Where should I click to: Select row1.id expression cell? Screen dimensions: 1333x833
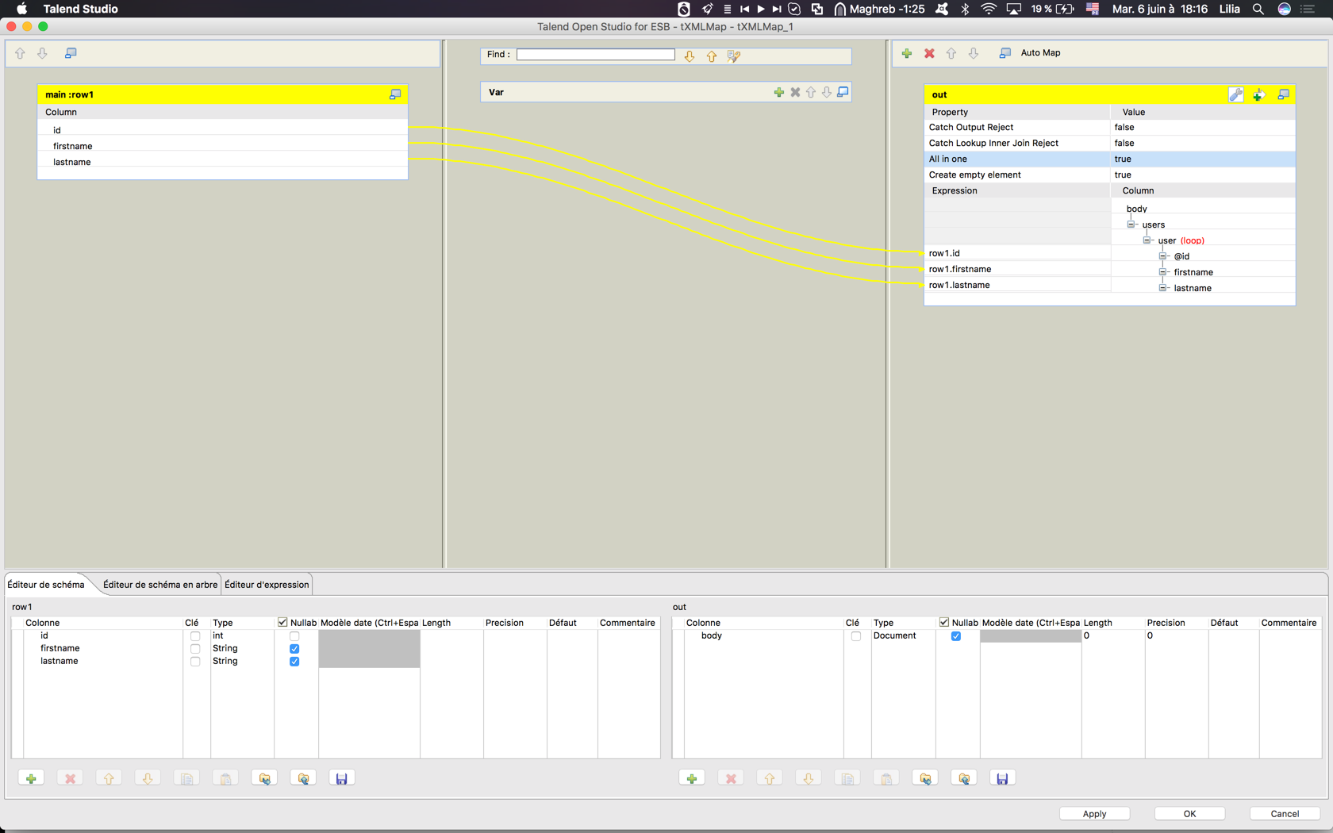click(x=1017, y=254)
